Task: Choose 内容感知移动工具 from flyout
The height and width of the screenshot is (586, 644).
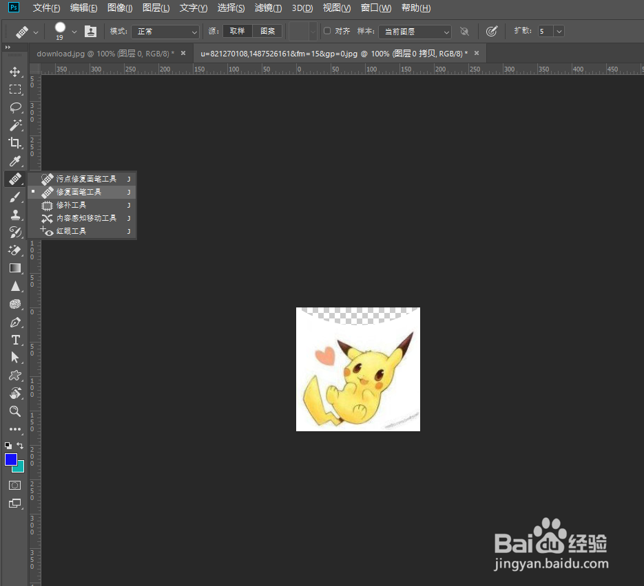Action: (82, 218)
